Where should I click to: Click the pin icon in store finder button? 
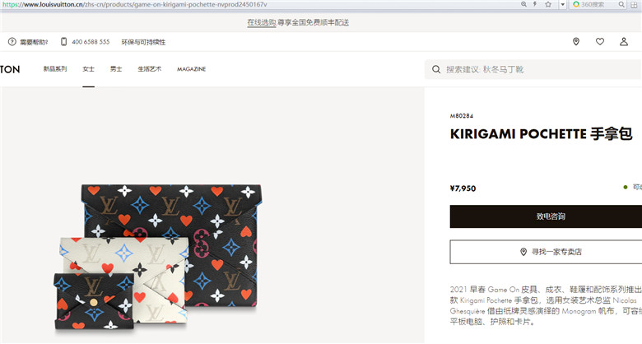[x=523, y=252]
